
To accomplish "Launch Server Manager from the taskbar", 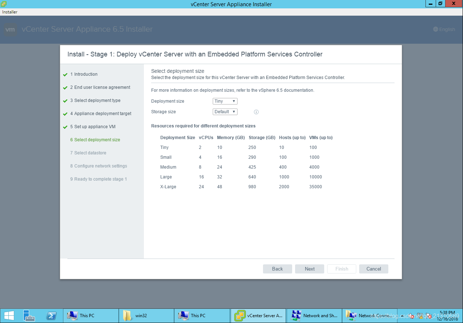I will 29,315.
